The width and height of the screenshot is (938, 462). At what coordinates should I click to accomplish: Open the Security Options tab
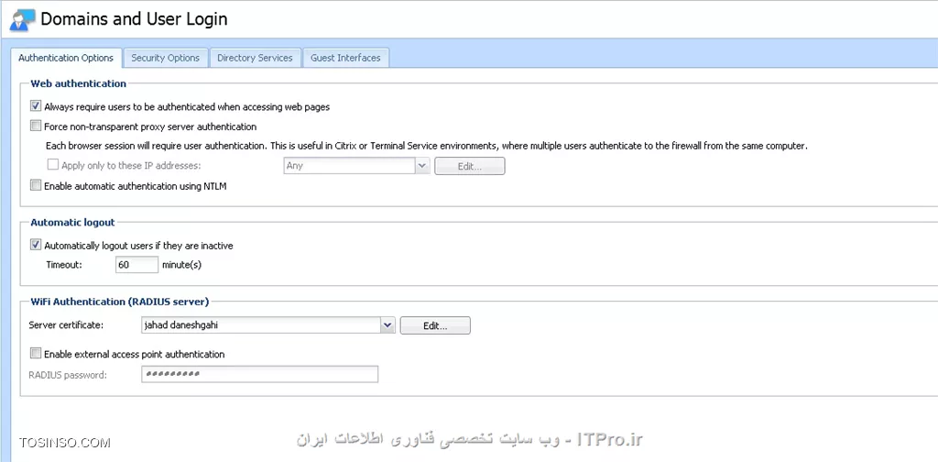click(x=165, y=58)
